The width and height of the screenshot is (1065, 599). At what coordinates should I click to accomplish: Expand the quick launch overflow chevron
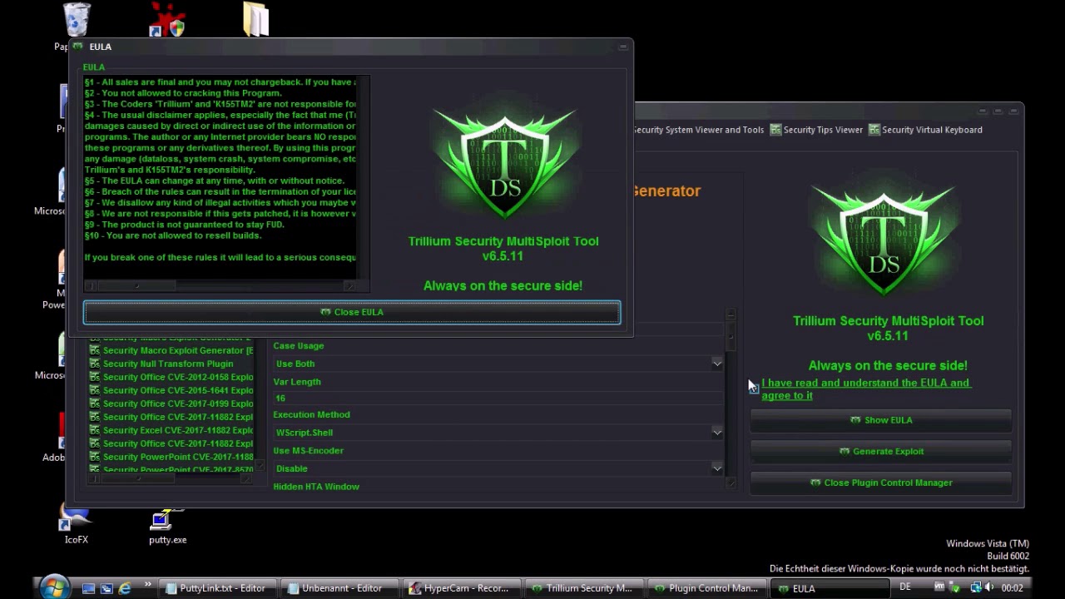click(148, 584)
